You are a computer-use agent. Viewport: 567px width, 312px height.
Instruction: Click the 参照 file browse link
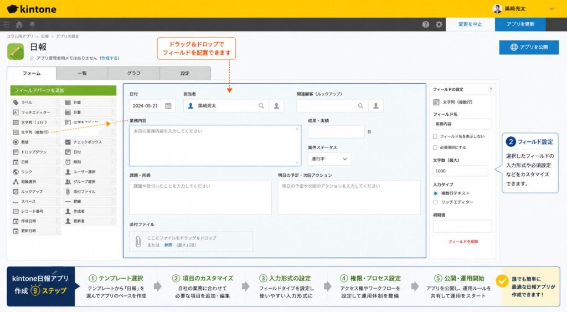[x=168, y=245]
